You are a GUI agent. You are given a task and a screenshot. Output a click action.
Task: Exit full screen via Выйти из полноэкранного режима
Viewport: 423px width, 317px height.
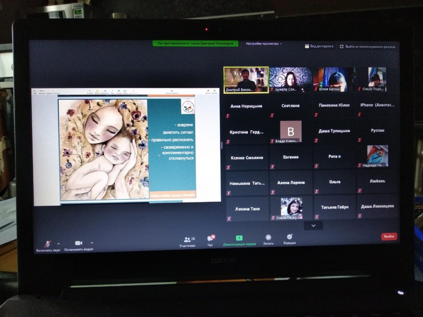tap(367, 47)
